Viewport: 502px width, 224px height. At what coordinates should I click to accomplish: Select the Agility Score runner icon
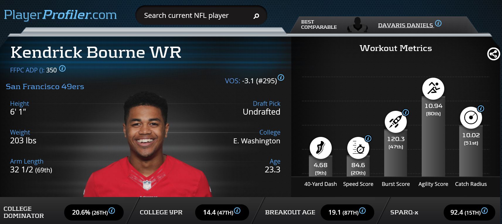tap(433, 89)
